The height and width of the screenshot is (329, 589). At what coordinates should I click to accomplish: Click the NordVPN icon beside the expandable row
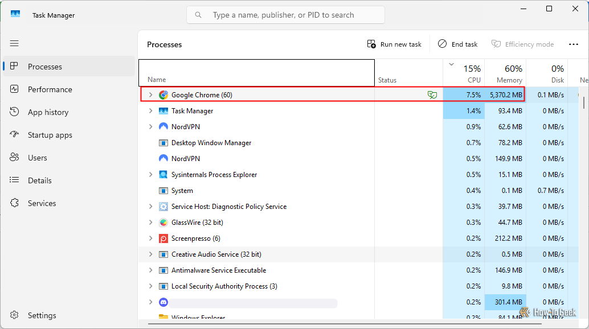pyautogui.click(x=163, y=127)
